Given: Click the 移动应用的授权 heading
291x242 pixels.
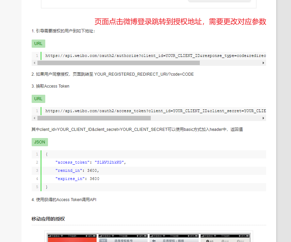Looking at the screenshot, I should pos(48,219).
